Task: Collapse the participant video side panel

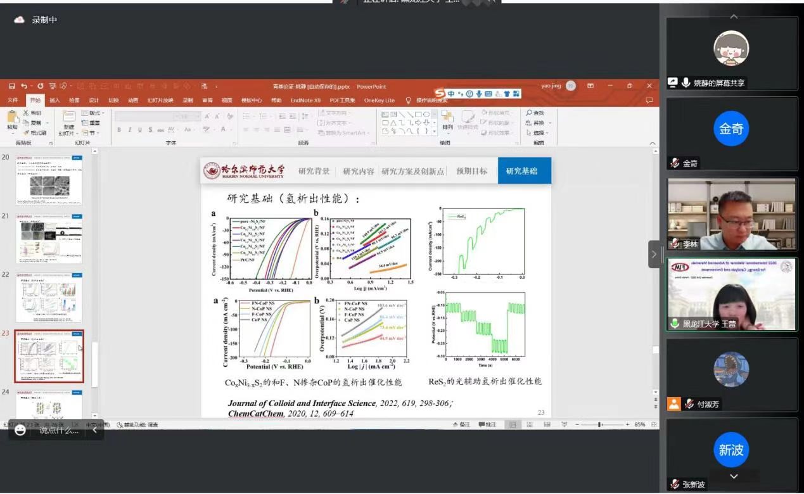Action: point(653,254)
